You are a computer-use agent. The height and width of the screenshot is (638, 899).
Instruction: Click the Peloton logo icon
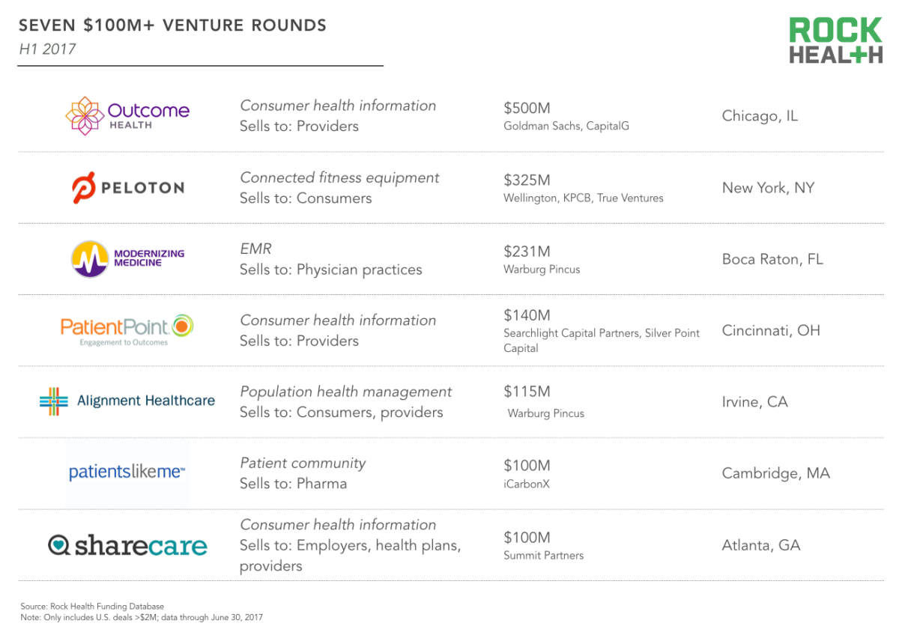pos(83,187)
